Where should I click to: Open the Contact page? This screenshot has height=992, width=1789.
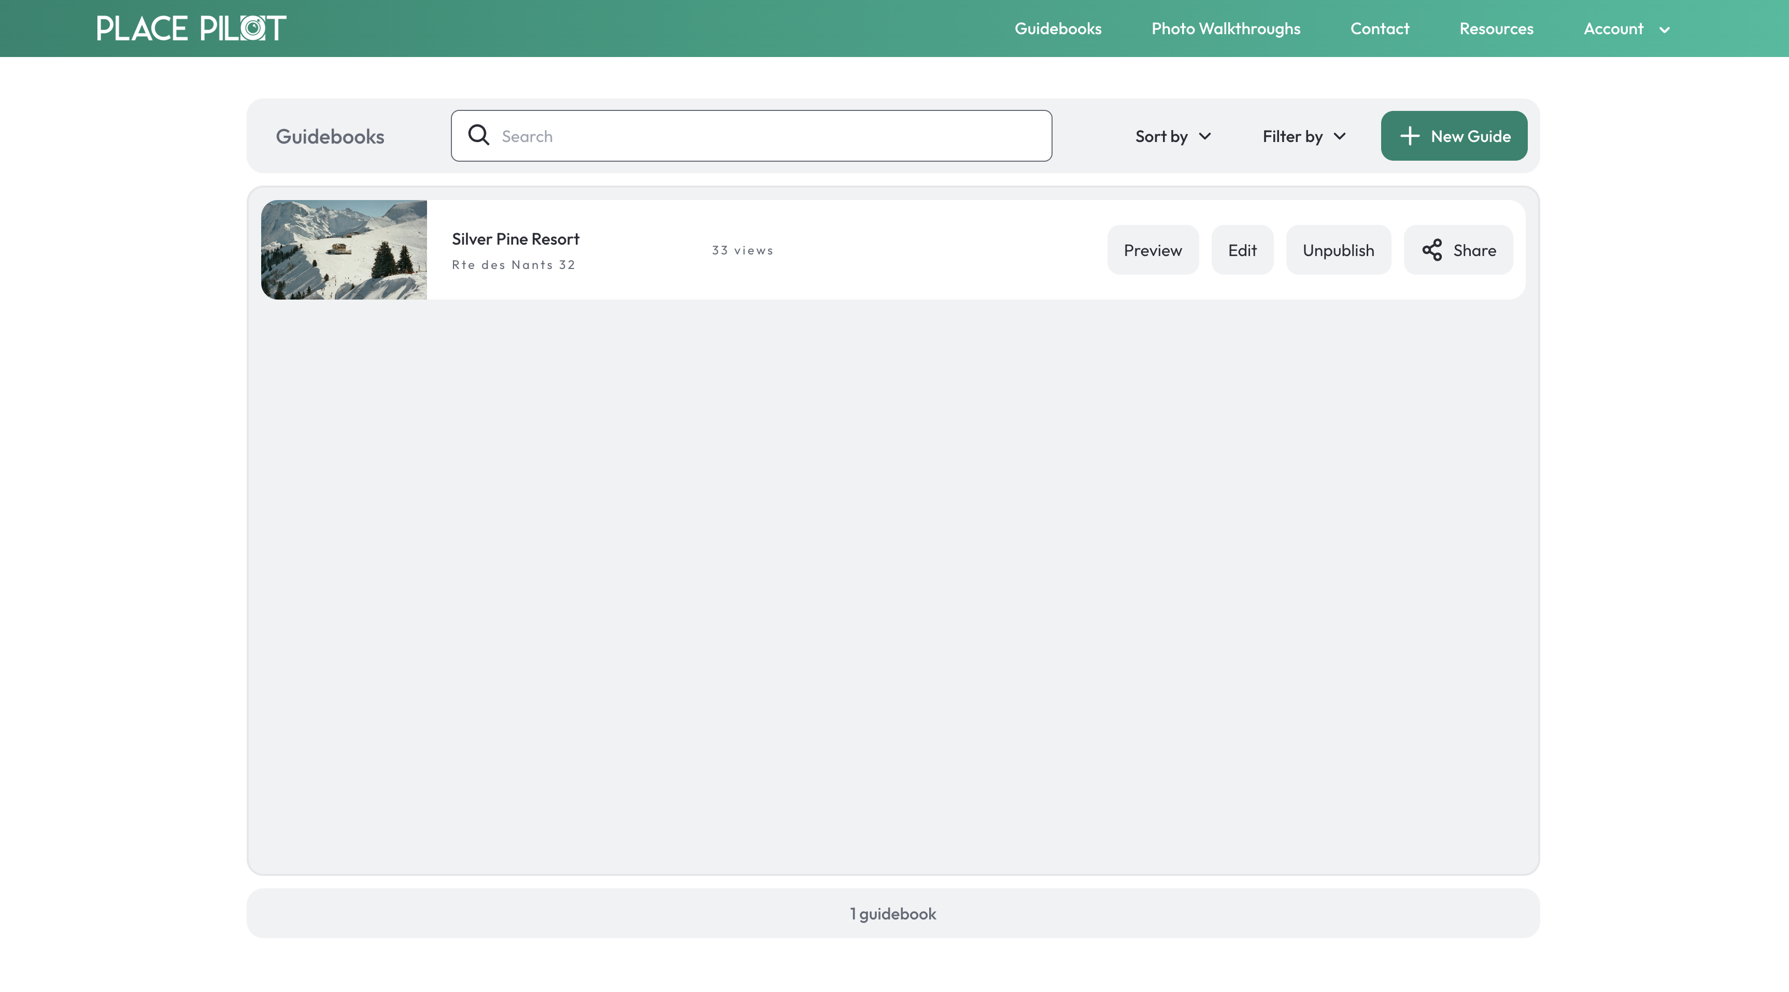tap(1379, 29)
